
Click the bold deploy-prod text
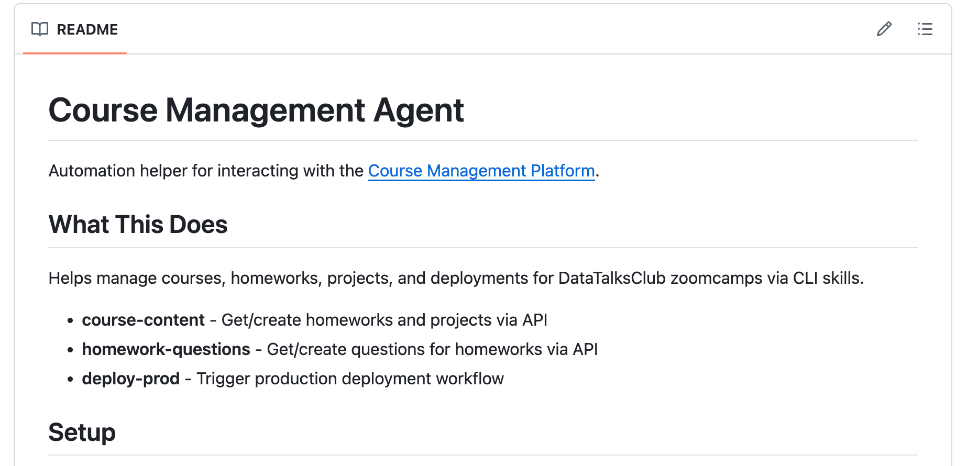pyautogui.click(x=131, y=379)
